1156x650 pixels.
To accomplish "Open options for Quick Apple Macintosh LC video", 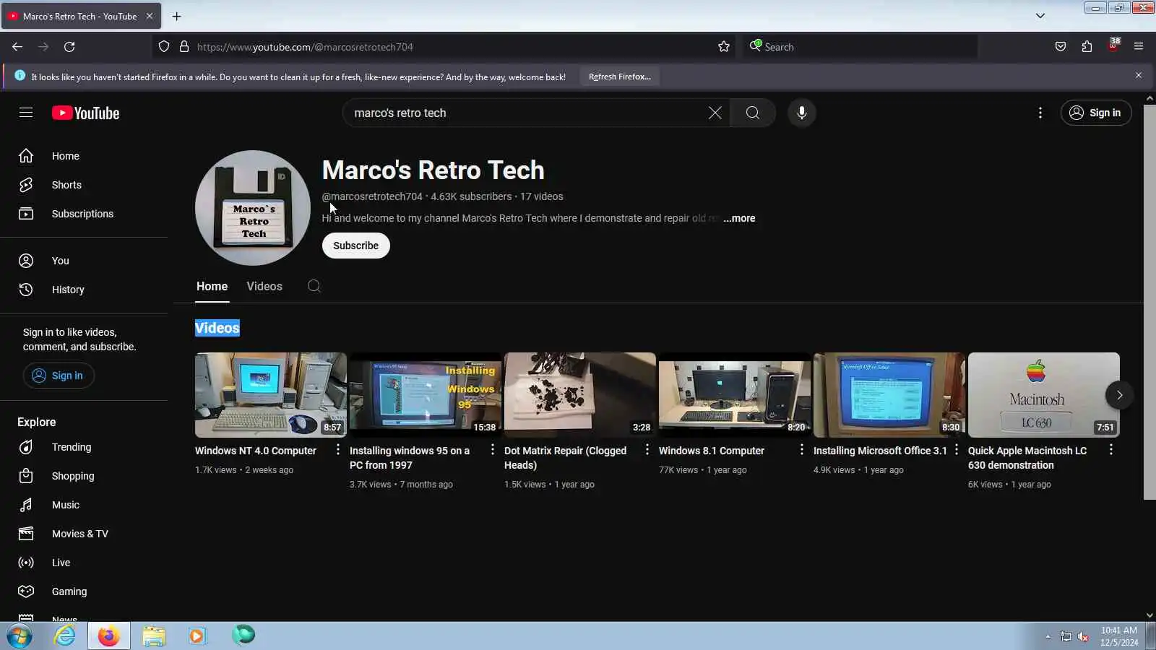I will click(1110, 450).
